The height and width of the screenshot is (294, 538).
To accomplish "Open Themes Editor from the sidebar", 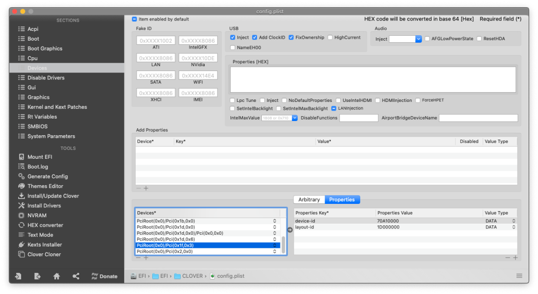I will pyautogui.click(x=22, y=186).
